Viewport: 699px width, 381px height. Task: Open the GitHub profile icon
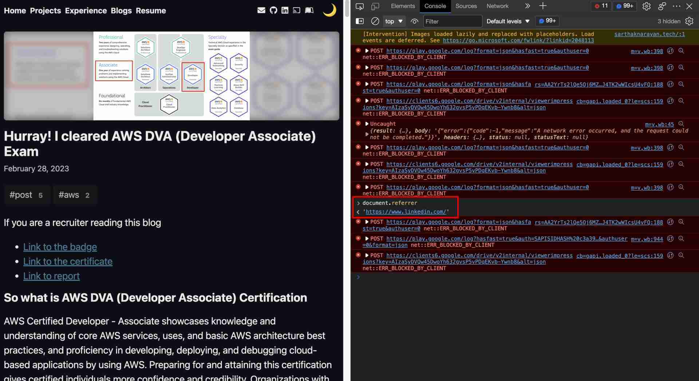click(273, 10)
